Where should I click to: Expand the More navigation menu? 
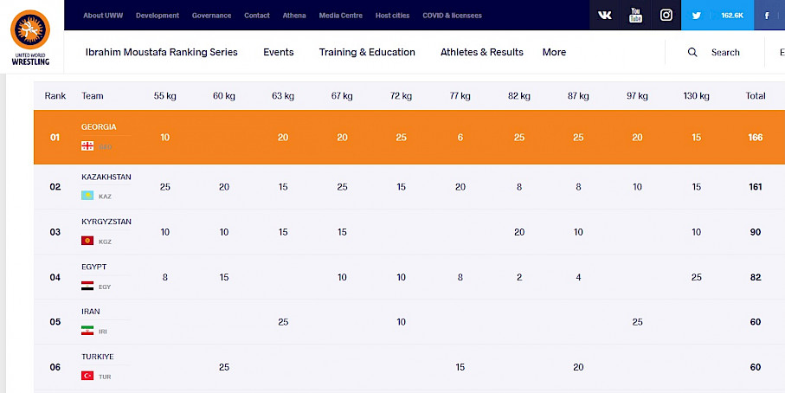(x=554, y=53)
